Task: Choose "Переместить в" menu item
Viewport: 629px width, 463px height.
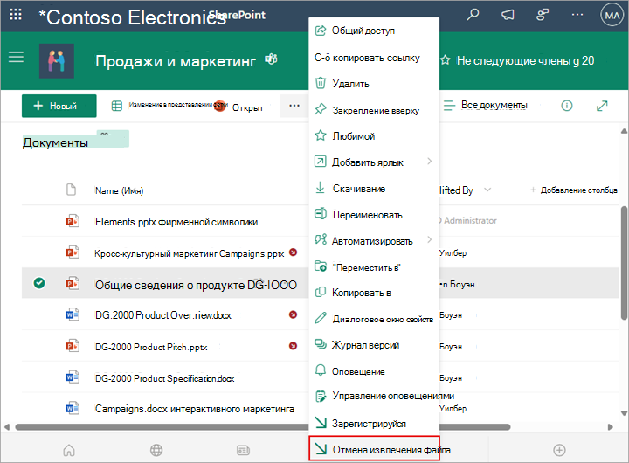Action: (x=374, y=267)
